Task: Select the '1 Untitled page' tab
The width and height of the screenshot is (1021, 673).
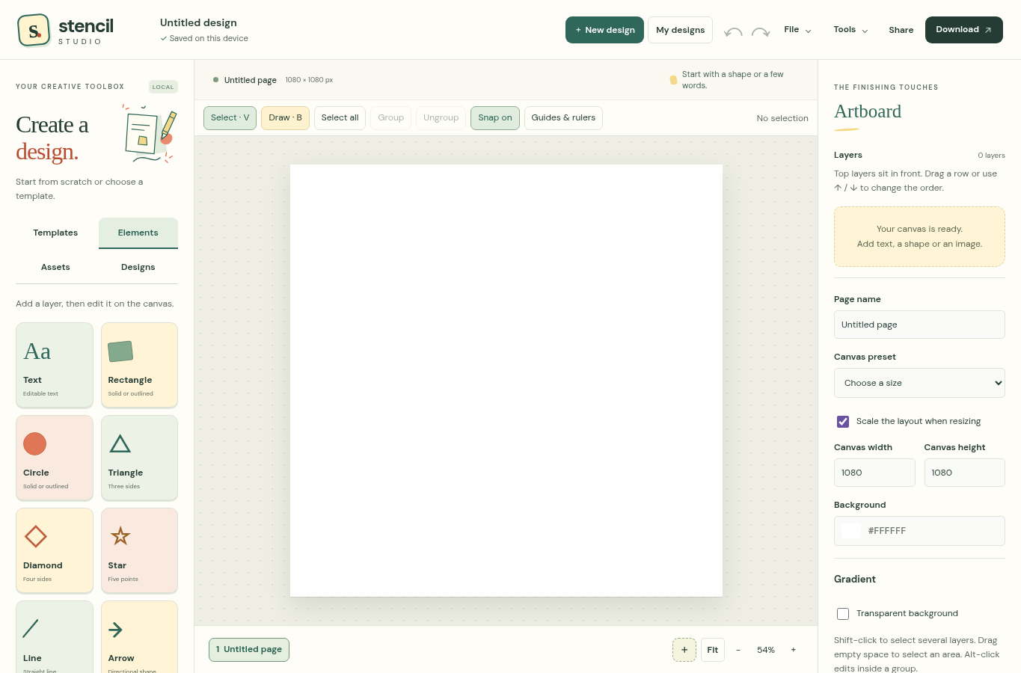Action: [x=249, y=650]
